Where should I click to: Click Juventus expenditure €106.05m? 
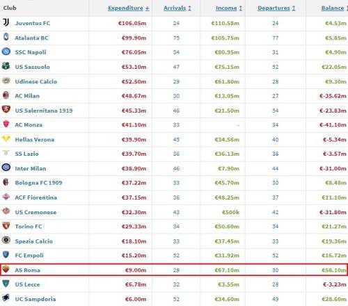132,23
